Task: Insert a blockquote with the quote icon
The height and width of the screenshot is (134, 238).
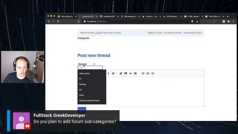Action: [x=126, y=74]
